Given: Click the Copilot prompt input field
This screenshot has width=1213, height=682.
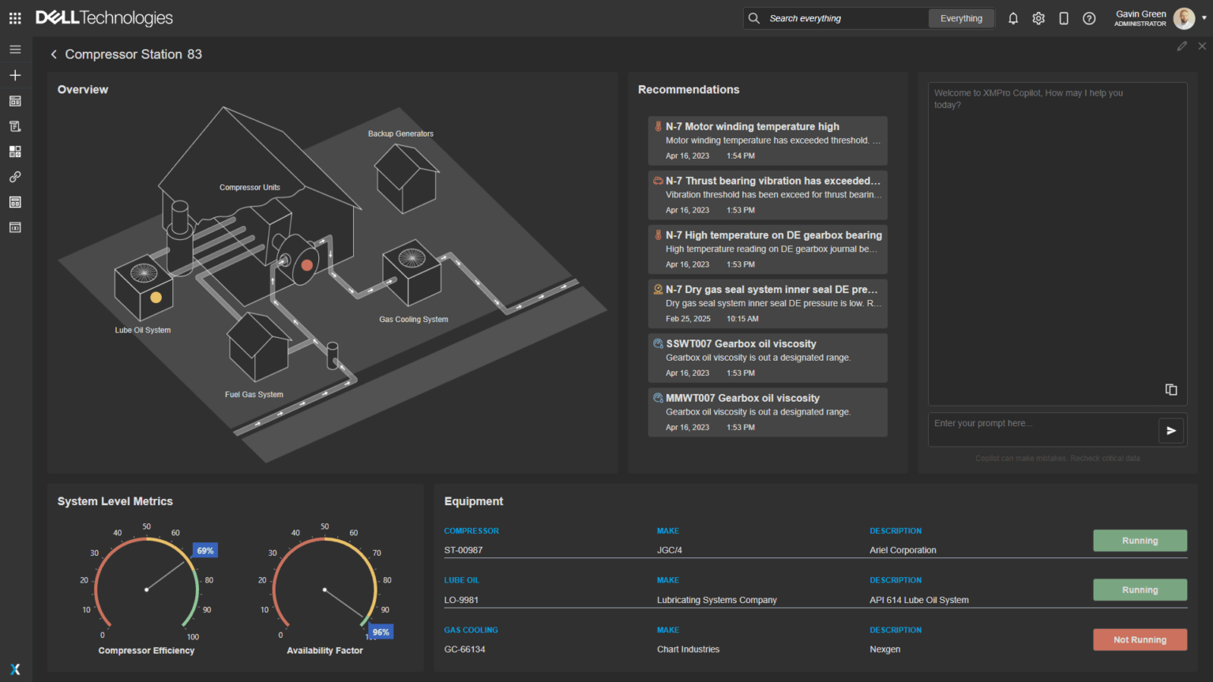Looking at the screenshot, I should 1042,424.
